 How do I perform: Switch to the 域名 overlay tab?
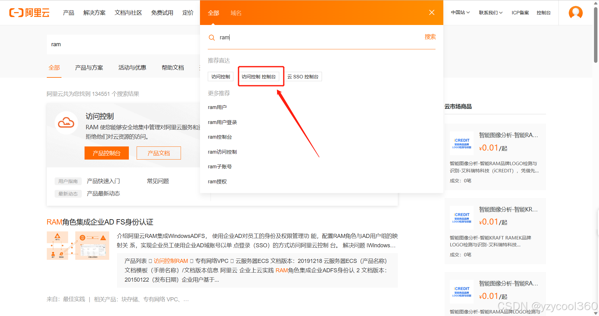(236, 13)
